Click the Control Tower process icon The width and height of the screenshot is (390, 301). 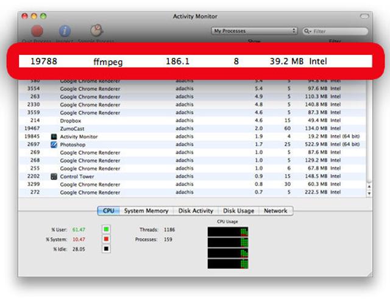click(x=54, y=177)
